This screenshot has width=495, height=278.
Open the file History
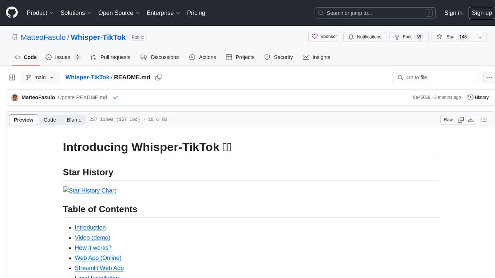pos(478,97)
